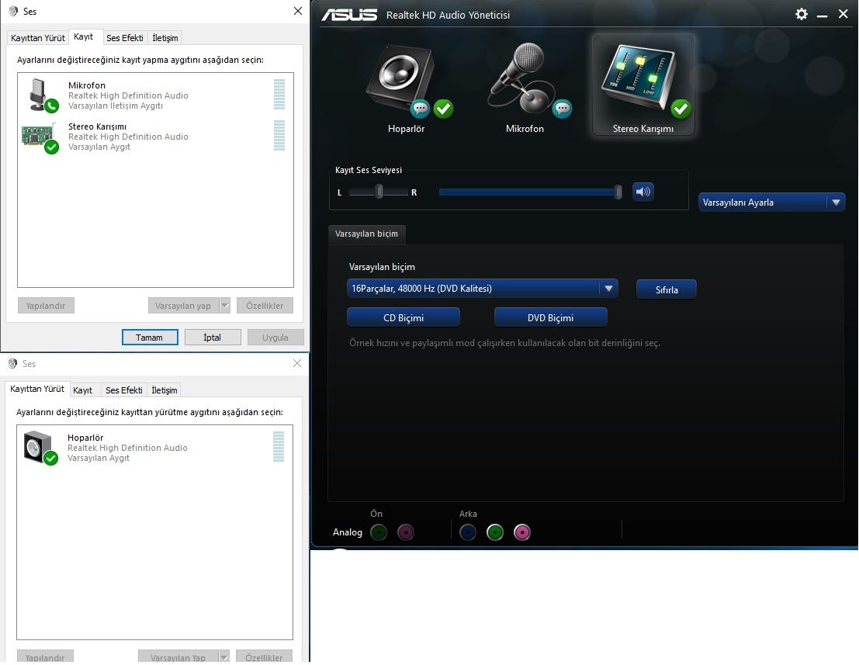Open the 16Parçalar 48000 Hz format dropdown
The width and height of the screenshot is (859, 665).
pos(482,288)
